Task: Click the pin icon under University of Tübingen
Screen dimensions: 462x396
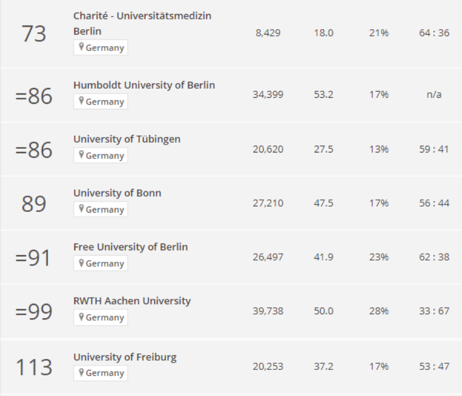Action: tap(81, 155)
